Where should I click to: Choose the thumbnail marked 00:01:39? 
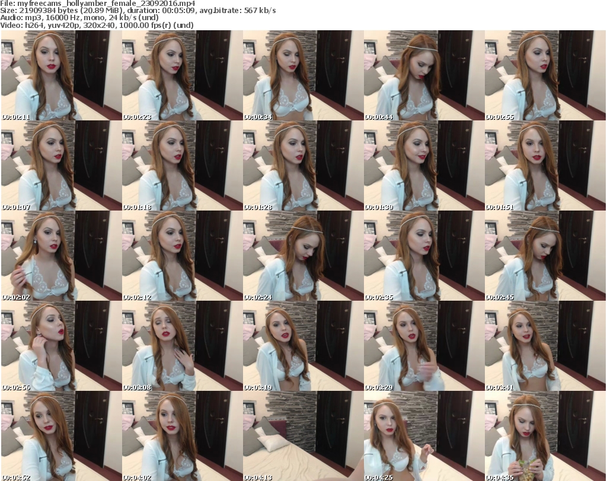424,165
